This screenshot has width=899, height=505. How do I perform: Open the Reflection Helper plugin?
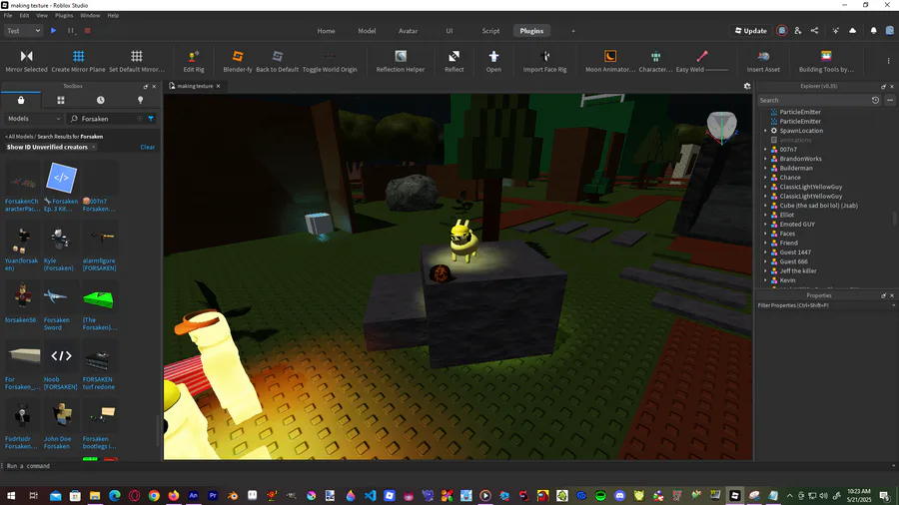pos(401,56)
